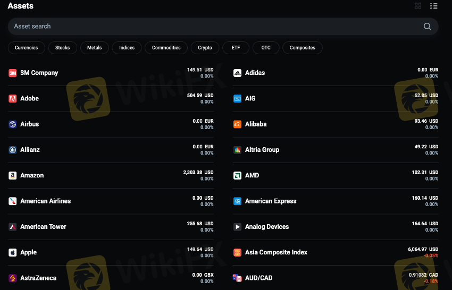The image size is (452, 290).
Task: Click the Apple logo icon
Action: [13, 252]
